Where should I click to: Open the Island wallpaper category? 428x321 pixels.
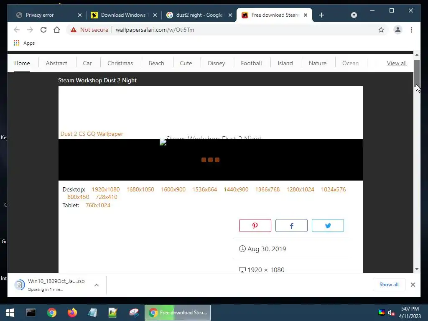coord(285,63)
